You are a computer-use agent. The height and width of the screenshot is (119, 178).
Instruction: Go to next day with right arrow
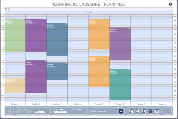pyautogui.click(x=168, y=111)
